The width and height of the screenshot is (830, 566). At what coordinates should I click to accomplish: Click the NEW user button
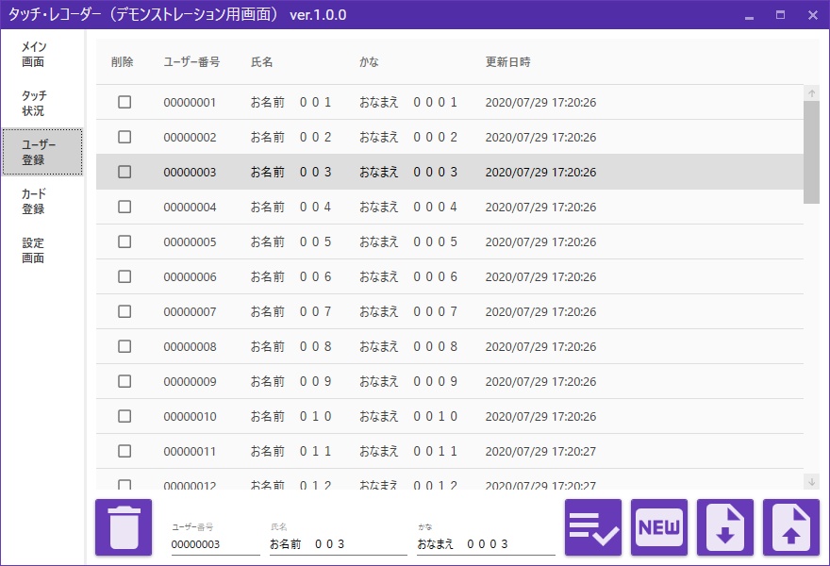tap(659, 527)
